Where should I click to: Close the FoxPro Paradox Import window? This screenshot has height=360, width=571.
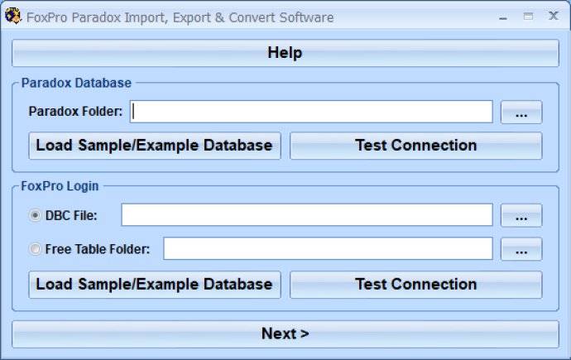(x=554, y=16)
